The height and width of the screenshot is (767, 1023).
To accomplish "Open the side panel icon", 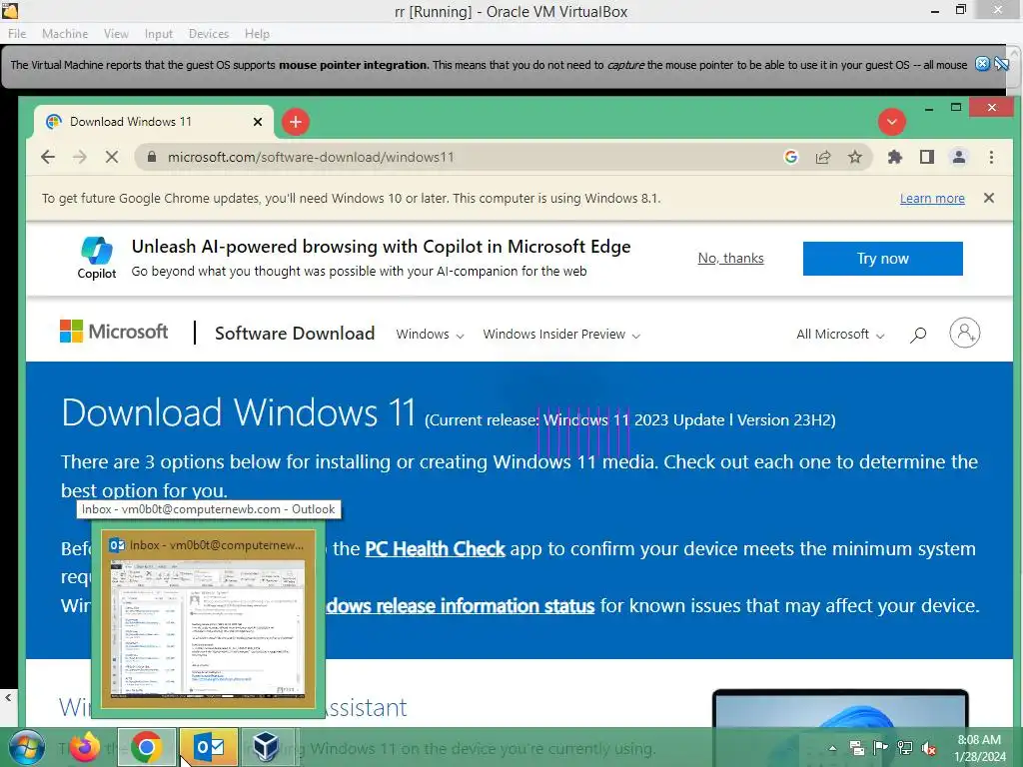I will [x=926, y=157].
